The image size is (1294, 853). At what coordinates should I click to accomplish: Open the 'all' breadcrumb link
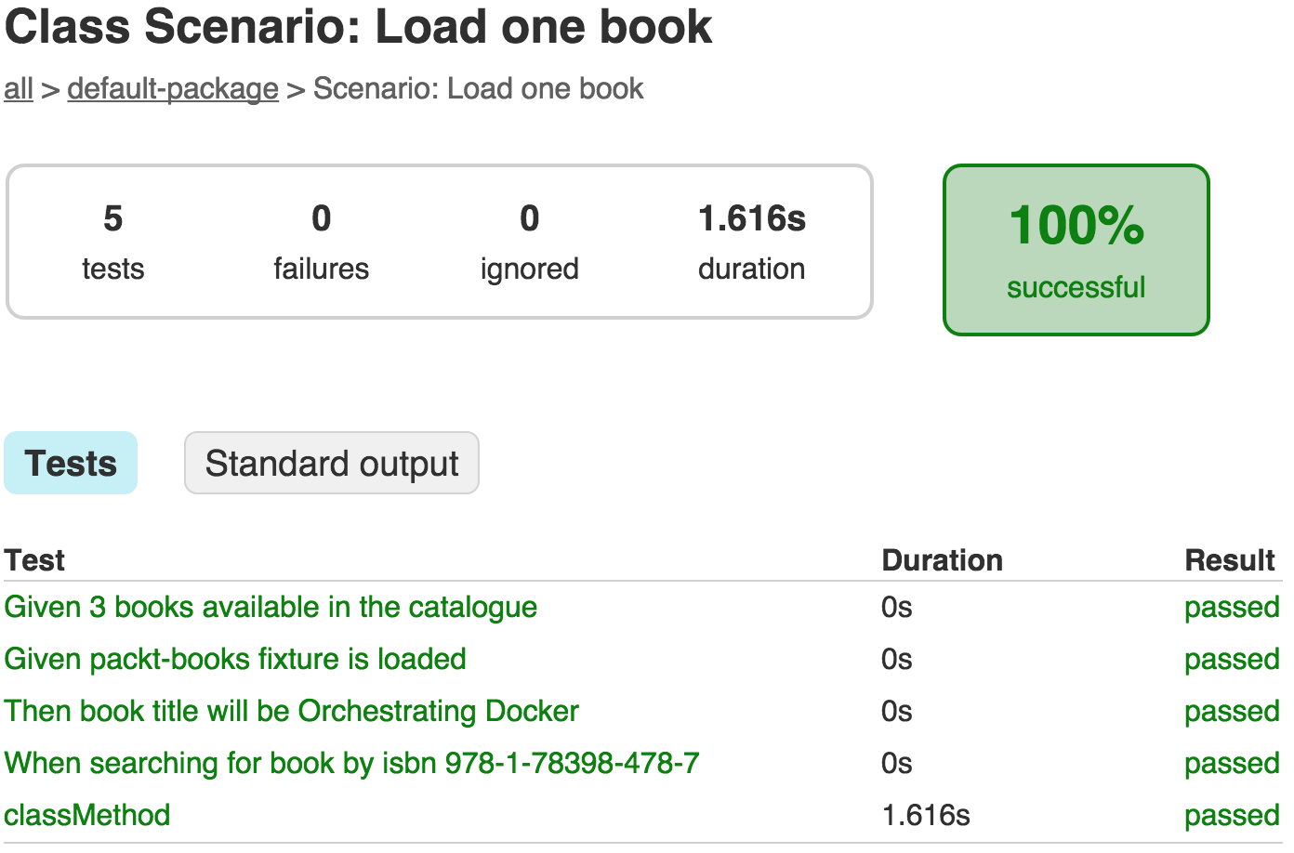tap(19, 89)
